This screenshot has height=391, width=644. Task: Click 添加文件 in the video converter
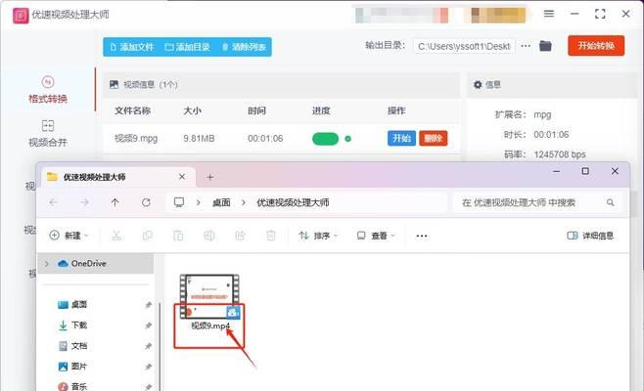point(132,47)
